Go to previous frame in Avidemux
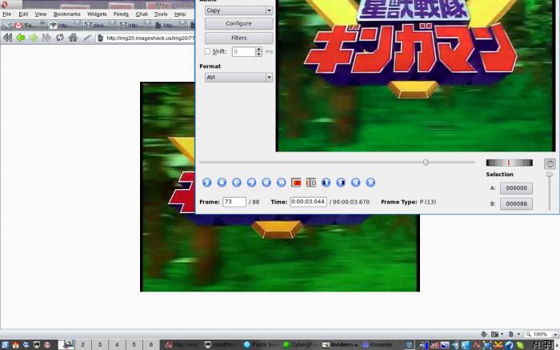560x350 pixels. pyautogui.click(x=237, y=183)
